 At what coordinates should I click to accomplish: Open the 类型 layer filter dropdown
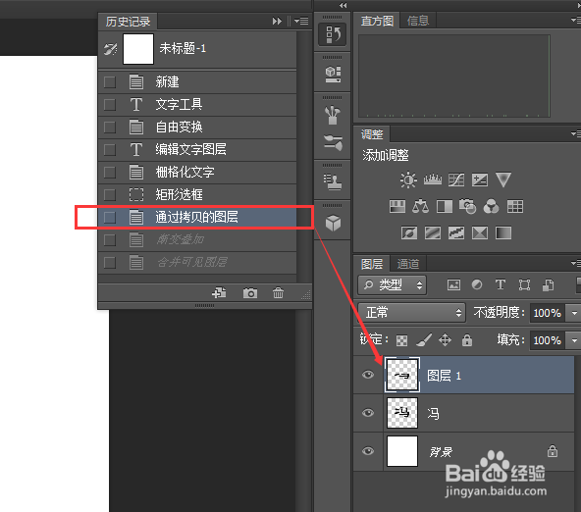pyautogui.click(x=393, y=284)
